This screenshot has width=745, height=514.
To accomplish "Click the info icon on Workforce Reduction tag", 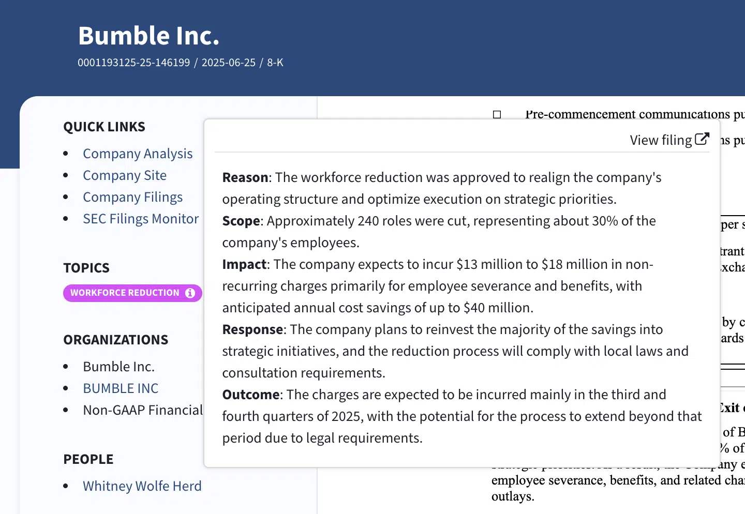I will pyautogui.click(x=190, y=293).
